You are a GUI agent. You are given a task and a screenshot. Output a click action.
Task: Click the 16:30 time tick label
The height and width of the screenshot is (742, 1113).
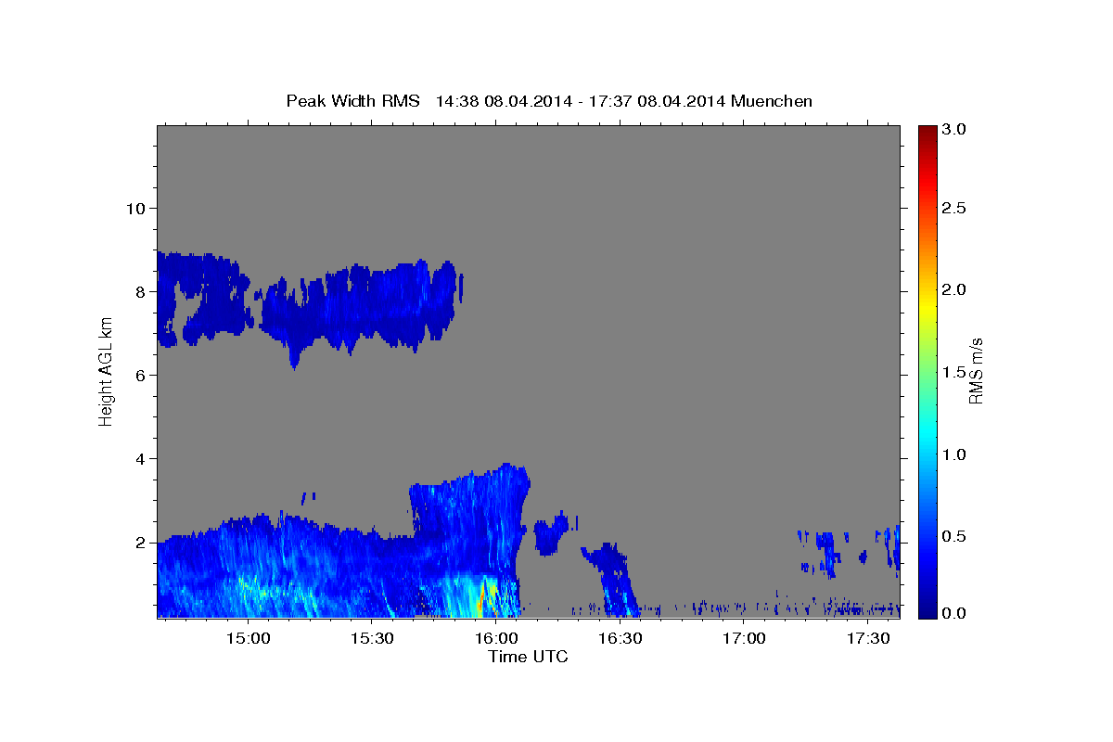coord(620,638)
